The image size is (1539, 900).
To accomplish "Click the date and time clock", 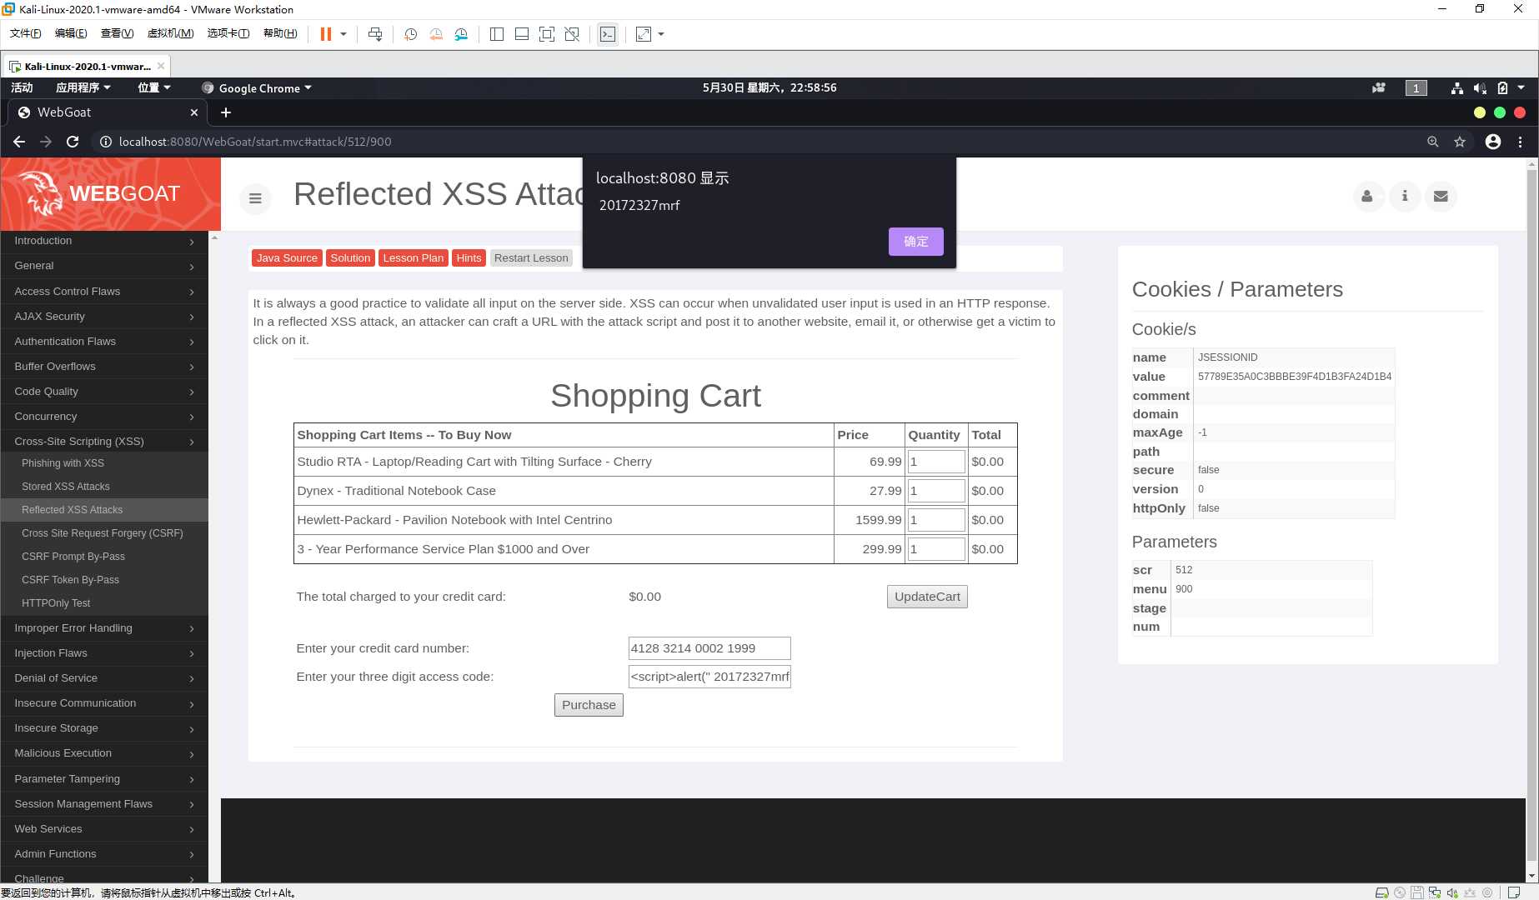I will tap(769, 87).
